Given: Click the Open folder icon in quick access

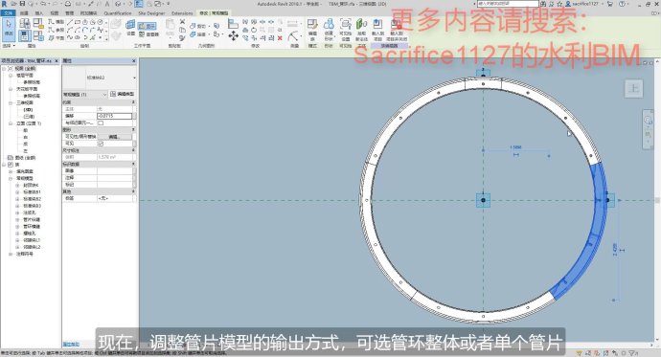Looking at the screenshot, I should 13,4.
